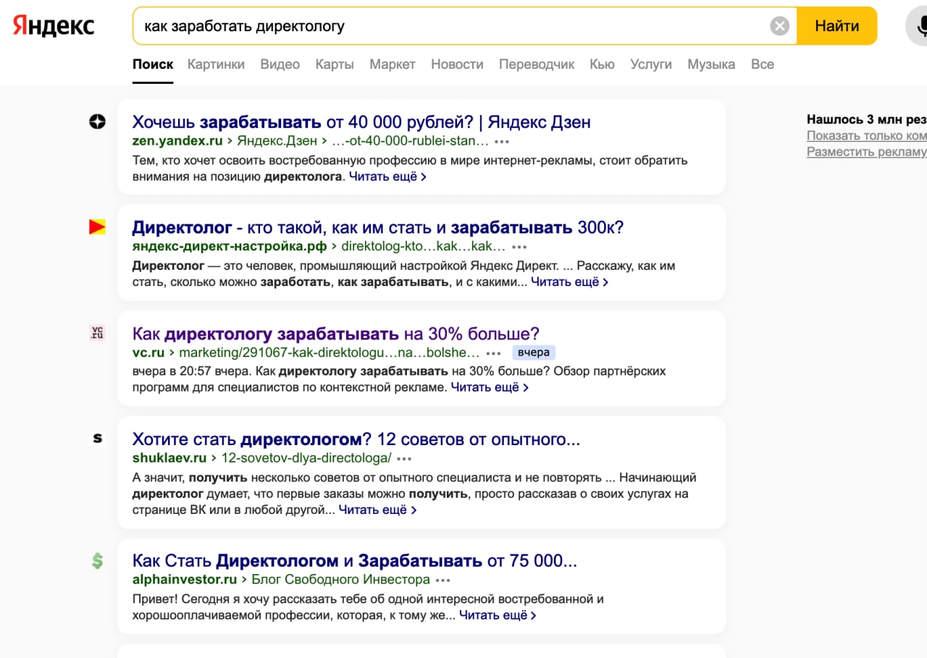Click the Yandex logo
The width and height of the screenshot is (927, 658).
(x=54, y=25)
